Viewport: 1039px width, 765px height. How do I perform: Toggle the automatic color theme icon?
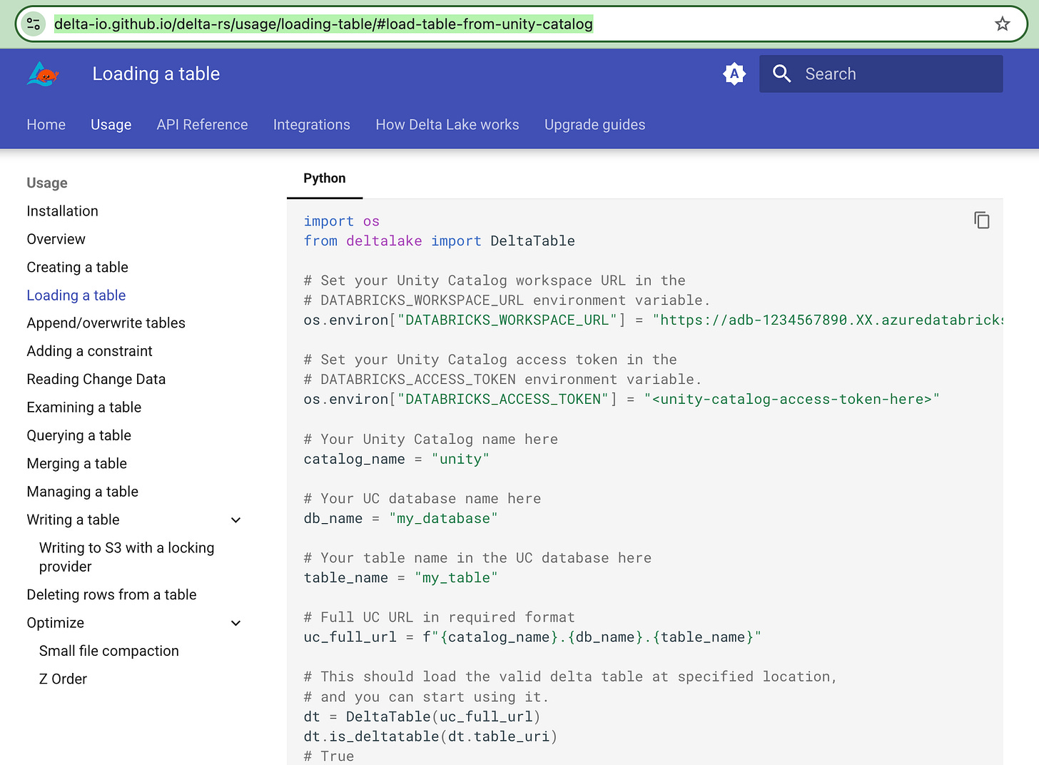click(x=734, y=74)
